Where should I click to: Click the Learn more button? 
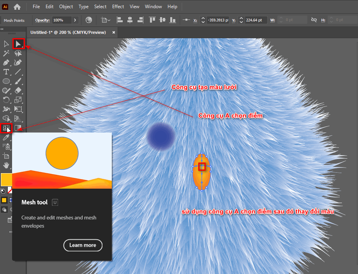click(83, 245)
